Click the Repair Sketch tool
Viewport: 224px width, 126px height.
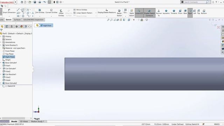pos(119,13)
